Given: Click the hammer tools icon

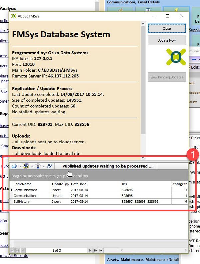Looking at the screenshot, I should pos(38,166).
